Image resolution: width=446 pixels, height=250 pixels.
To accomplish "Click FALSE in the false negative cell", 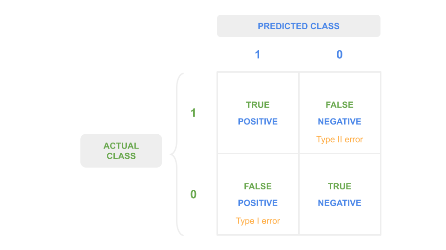I will click(340, 105).
